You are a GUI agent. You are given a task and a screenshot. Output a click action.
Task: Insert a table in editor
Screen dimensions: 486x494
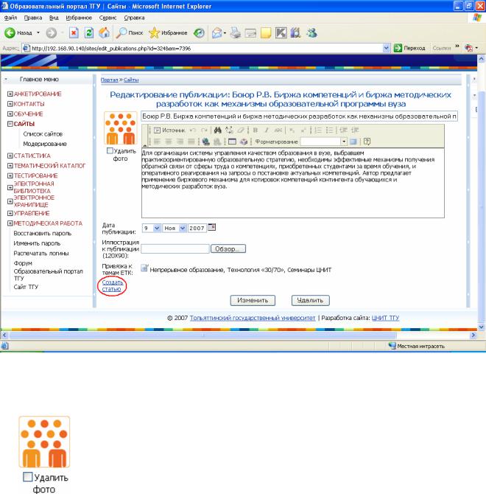tap(232, 142)
